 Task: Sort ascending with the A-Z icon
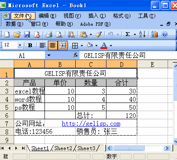(x=142, y=34)
